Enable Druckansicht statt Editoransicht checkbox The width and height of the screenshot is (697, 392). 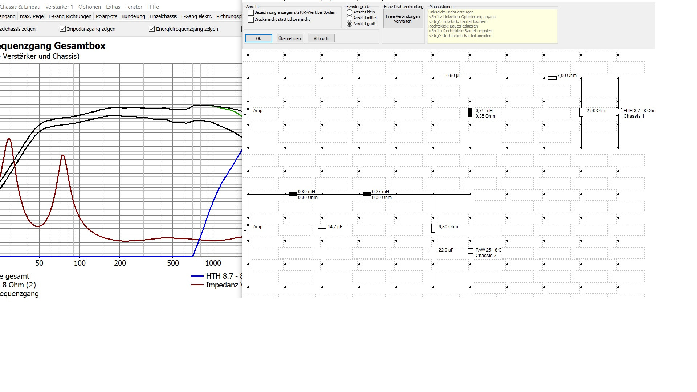[251, 20]
